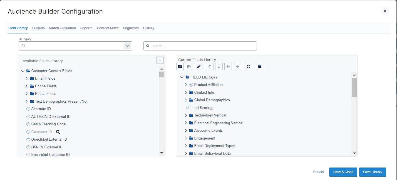Click the move down arrow icon
397x180 pixels.
(x=219, y=67)
